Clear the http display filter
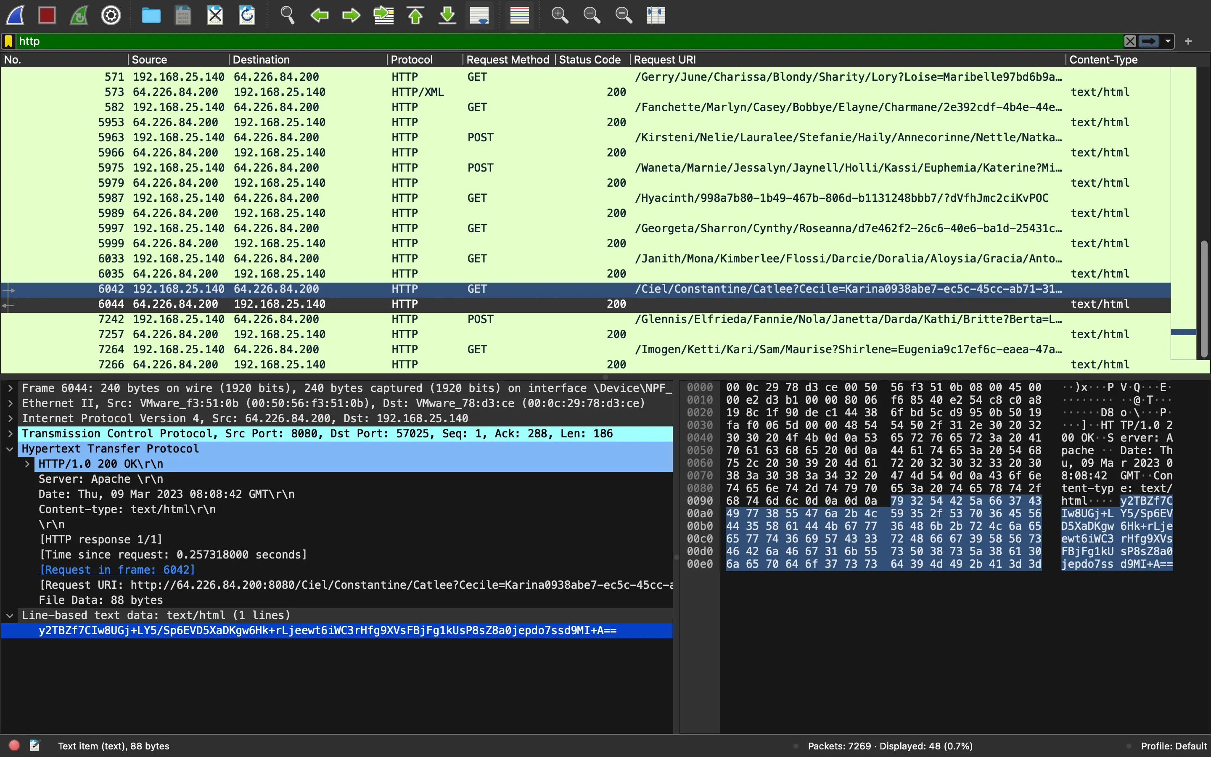The width and height of the screenshot is (1211, 757). (1130, 41)
